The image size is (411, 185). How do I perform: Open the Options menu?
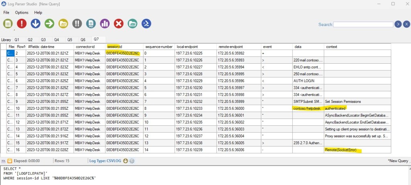22,12
